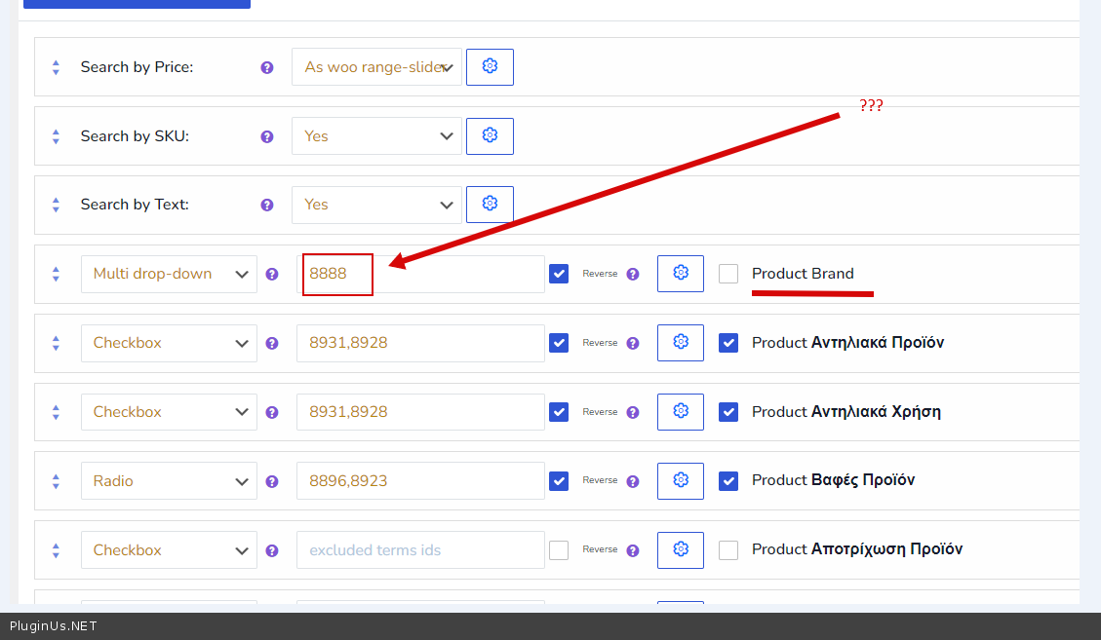Viewport: 1101px width, 640px height.
Task: Click excluded terms field containing 8888
Action: pyautogui.click(x=420, y=274)
